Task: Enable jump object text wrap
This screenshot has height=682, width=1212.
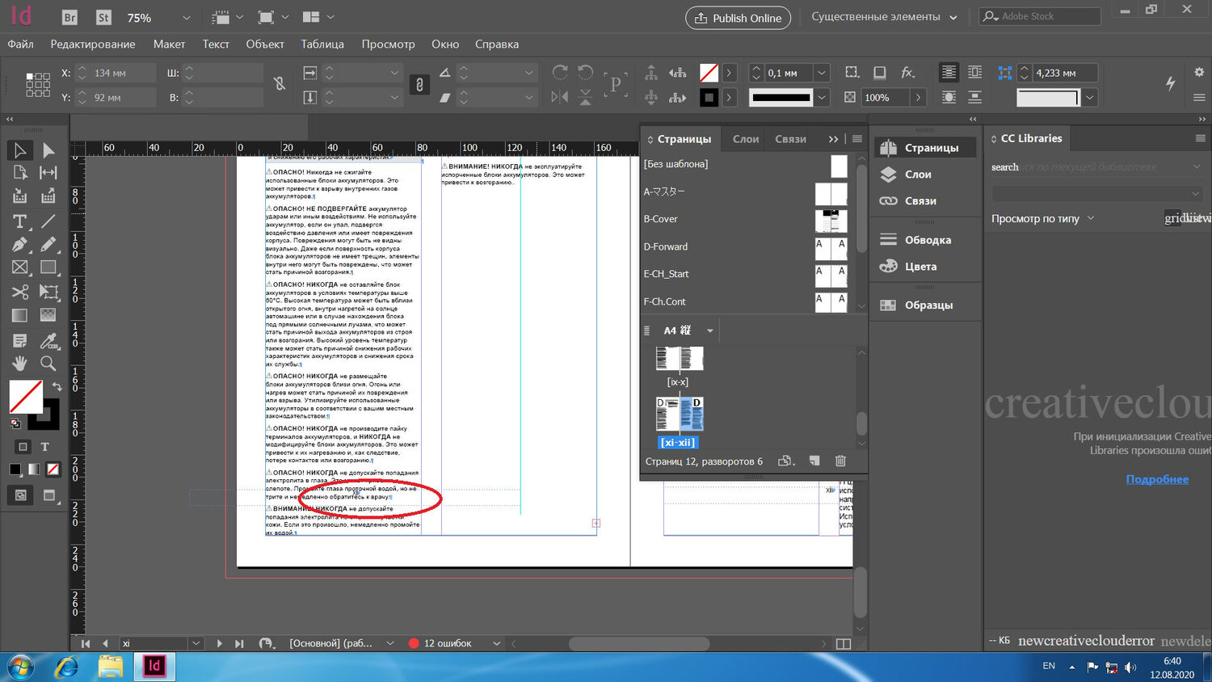Action: pyautogui.click(x=975, y=97)
